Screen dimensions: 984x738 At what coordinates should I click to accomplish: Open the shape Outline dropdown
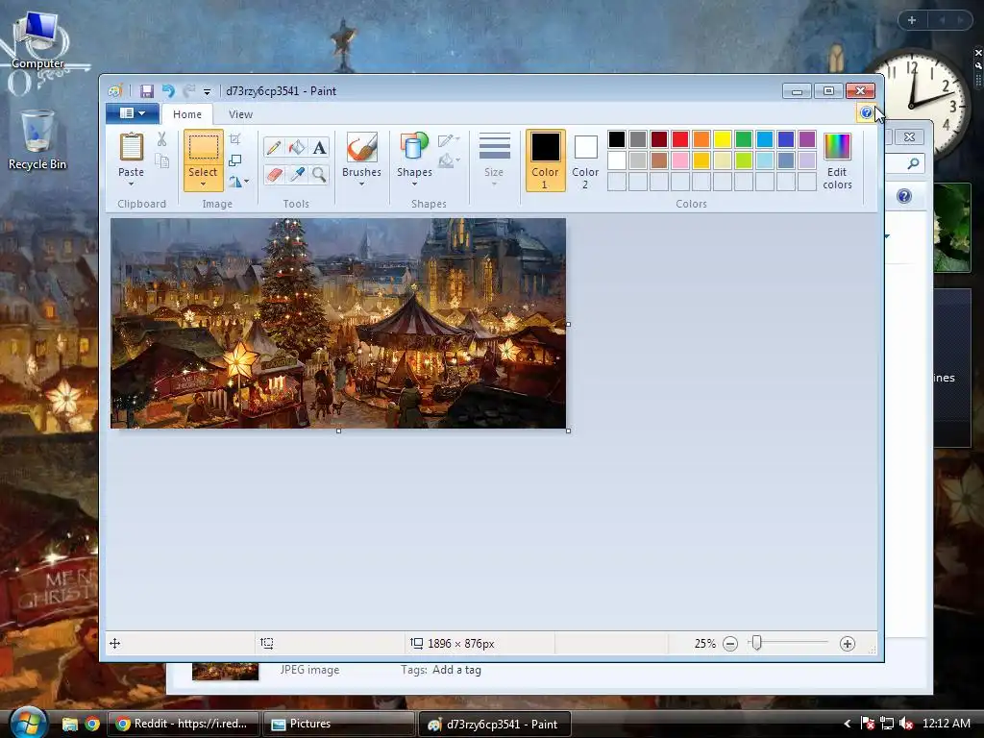pos(450,140)
